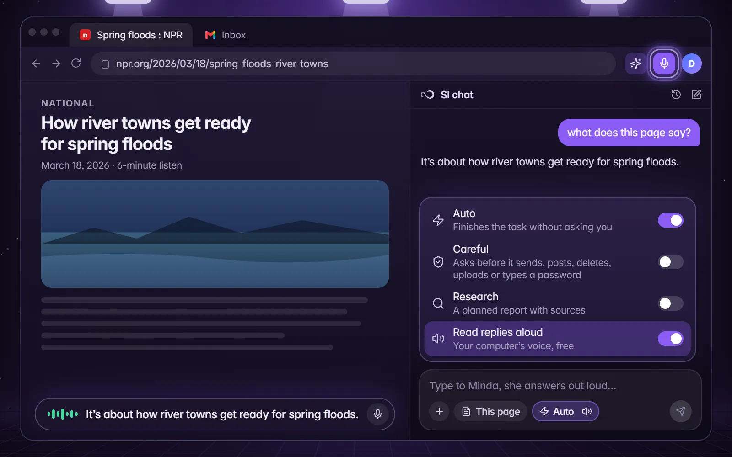Click the article headline about river towns

[146, 133]
